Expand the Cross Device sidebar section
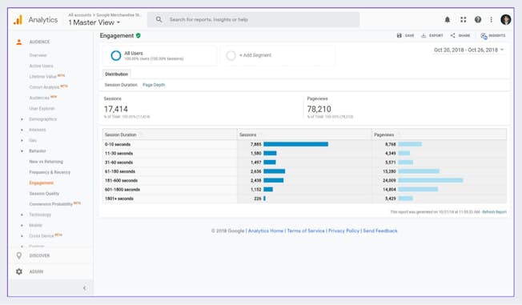522x305 pixels. (42, 235)
